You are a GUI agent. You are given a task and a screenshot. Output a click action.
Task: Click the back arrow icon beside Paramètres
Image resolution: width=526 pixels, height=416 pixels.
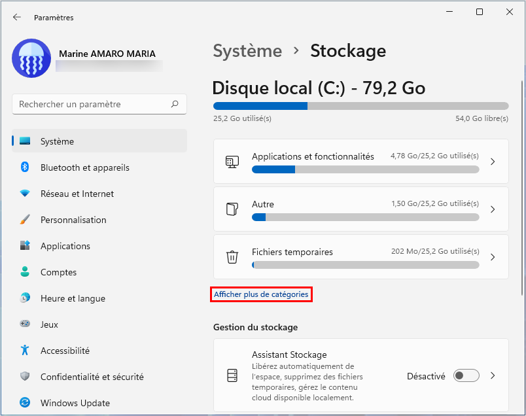click(17, 17)
